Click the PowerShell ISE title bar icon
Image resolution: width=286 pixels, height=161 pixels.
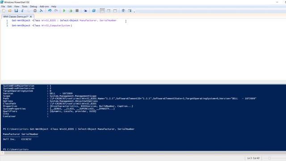pos(2,2)
